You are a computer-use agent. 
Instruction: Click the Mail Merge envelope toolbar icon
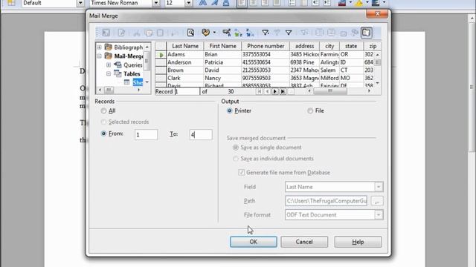tap(343, 33)
